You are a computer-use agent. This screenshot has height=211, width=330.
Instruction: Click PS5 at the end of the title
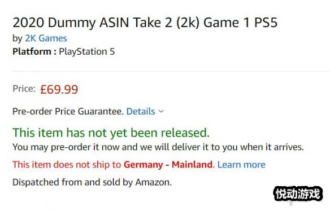(266, 22)
